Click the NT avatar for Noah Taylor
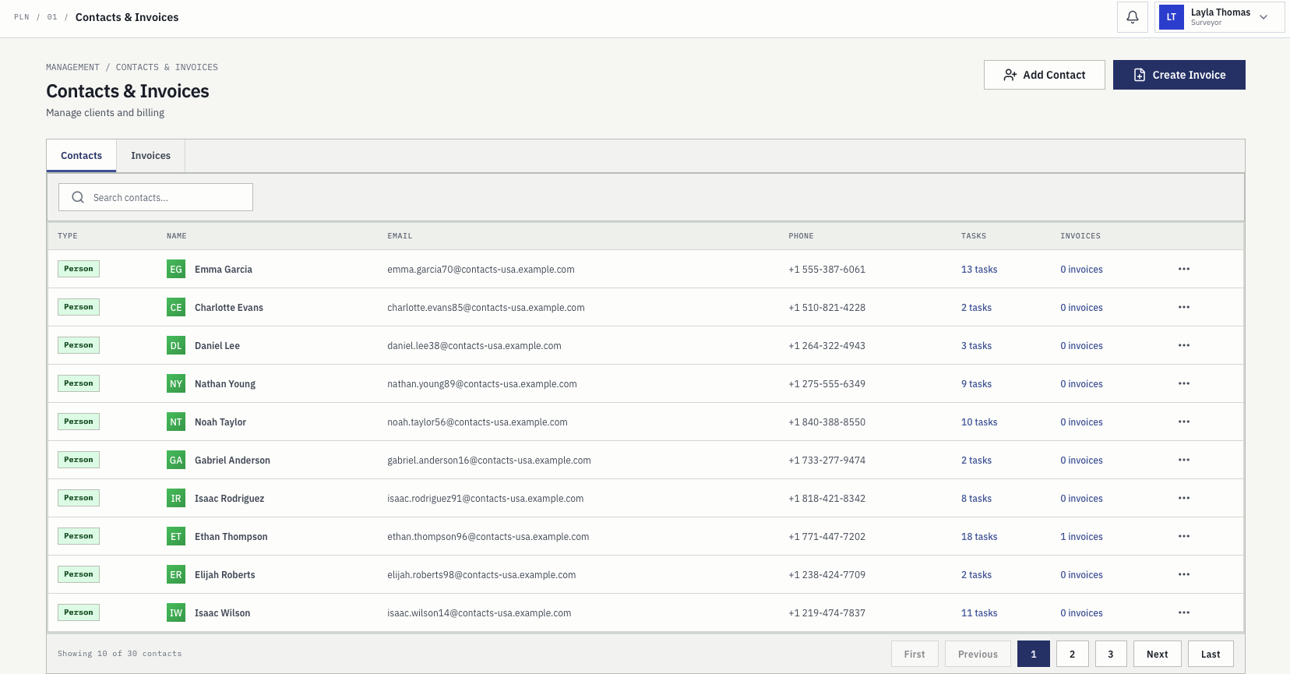 click(176, 422)
